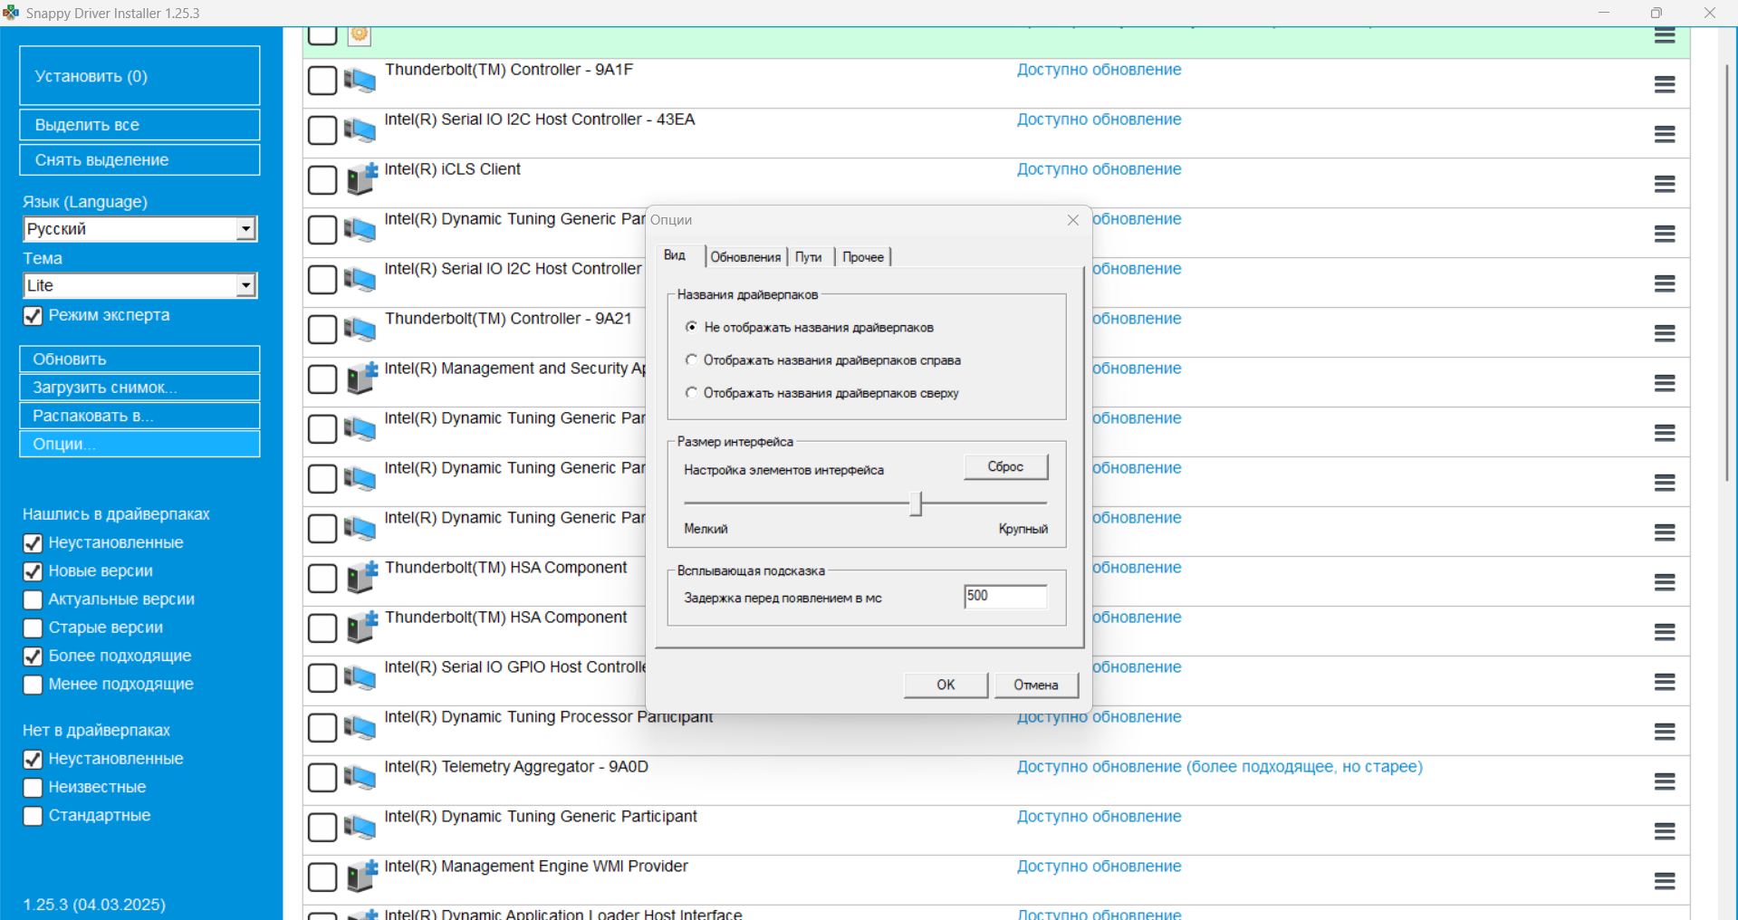
Task: Click 'Доступно обновление' for Thunderbolt Controller - 9A1F
Action: point(1099,70)
